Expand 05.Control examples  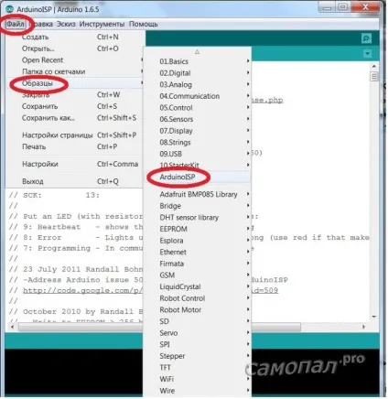coord(198,108)
